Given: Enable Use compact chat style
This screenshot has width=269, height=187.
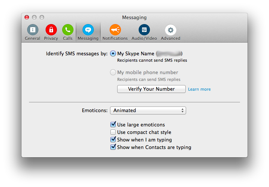Looking at the screenshot, I should coord(113,132).
